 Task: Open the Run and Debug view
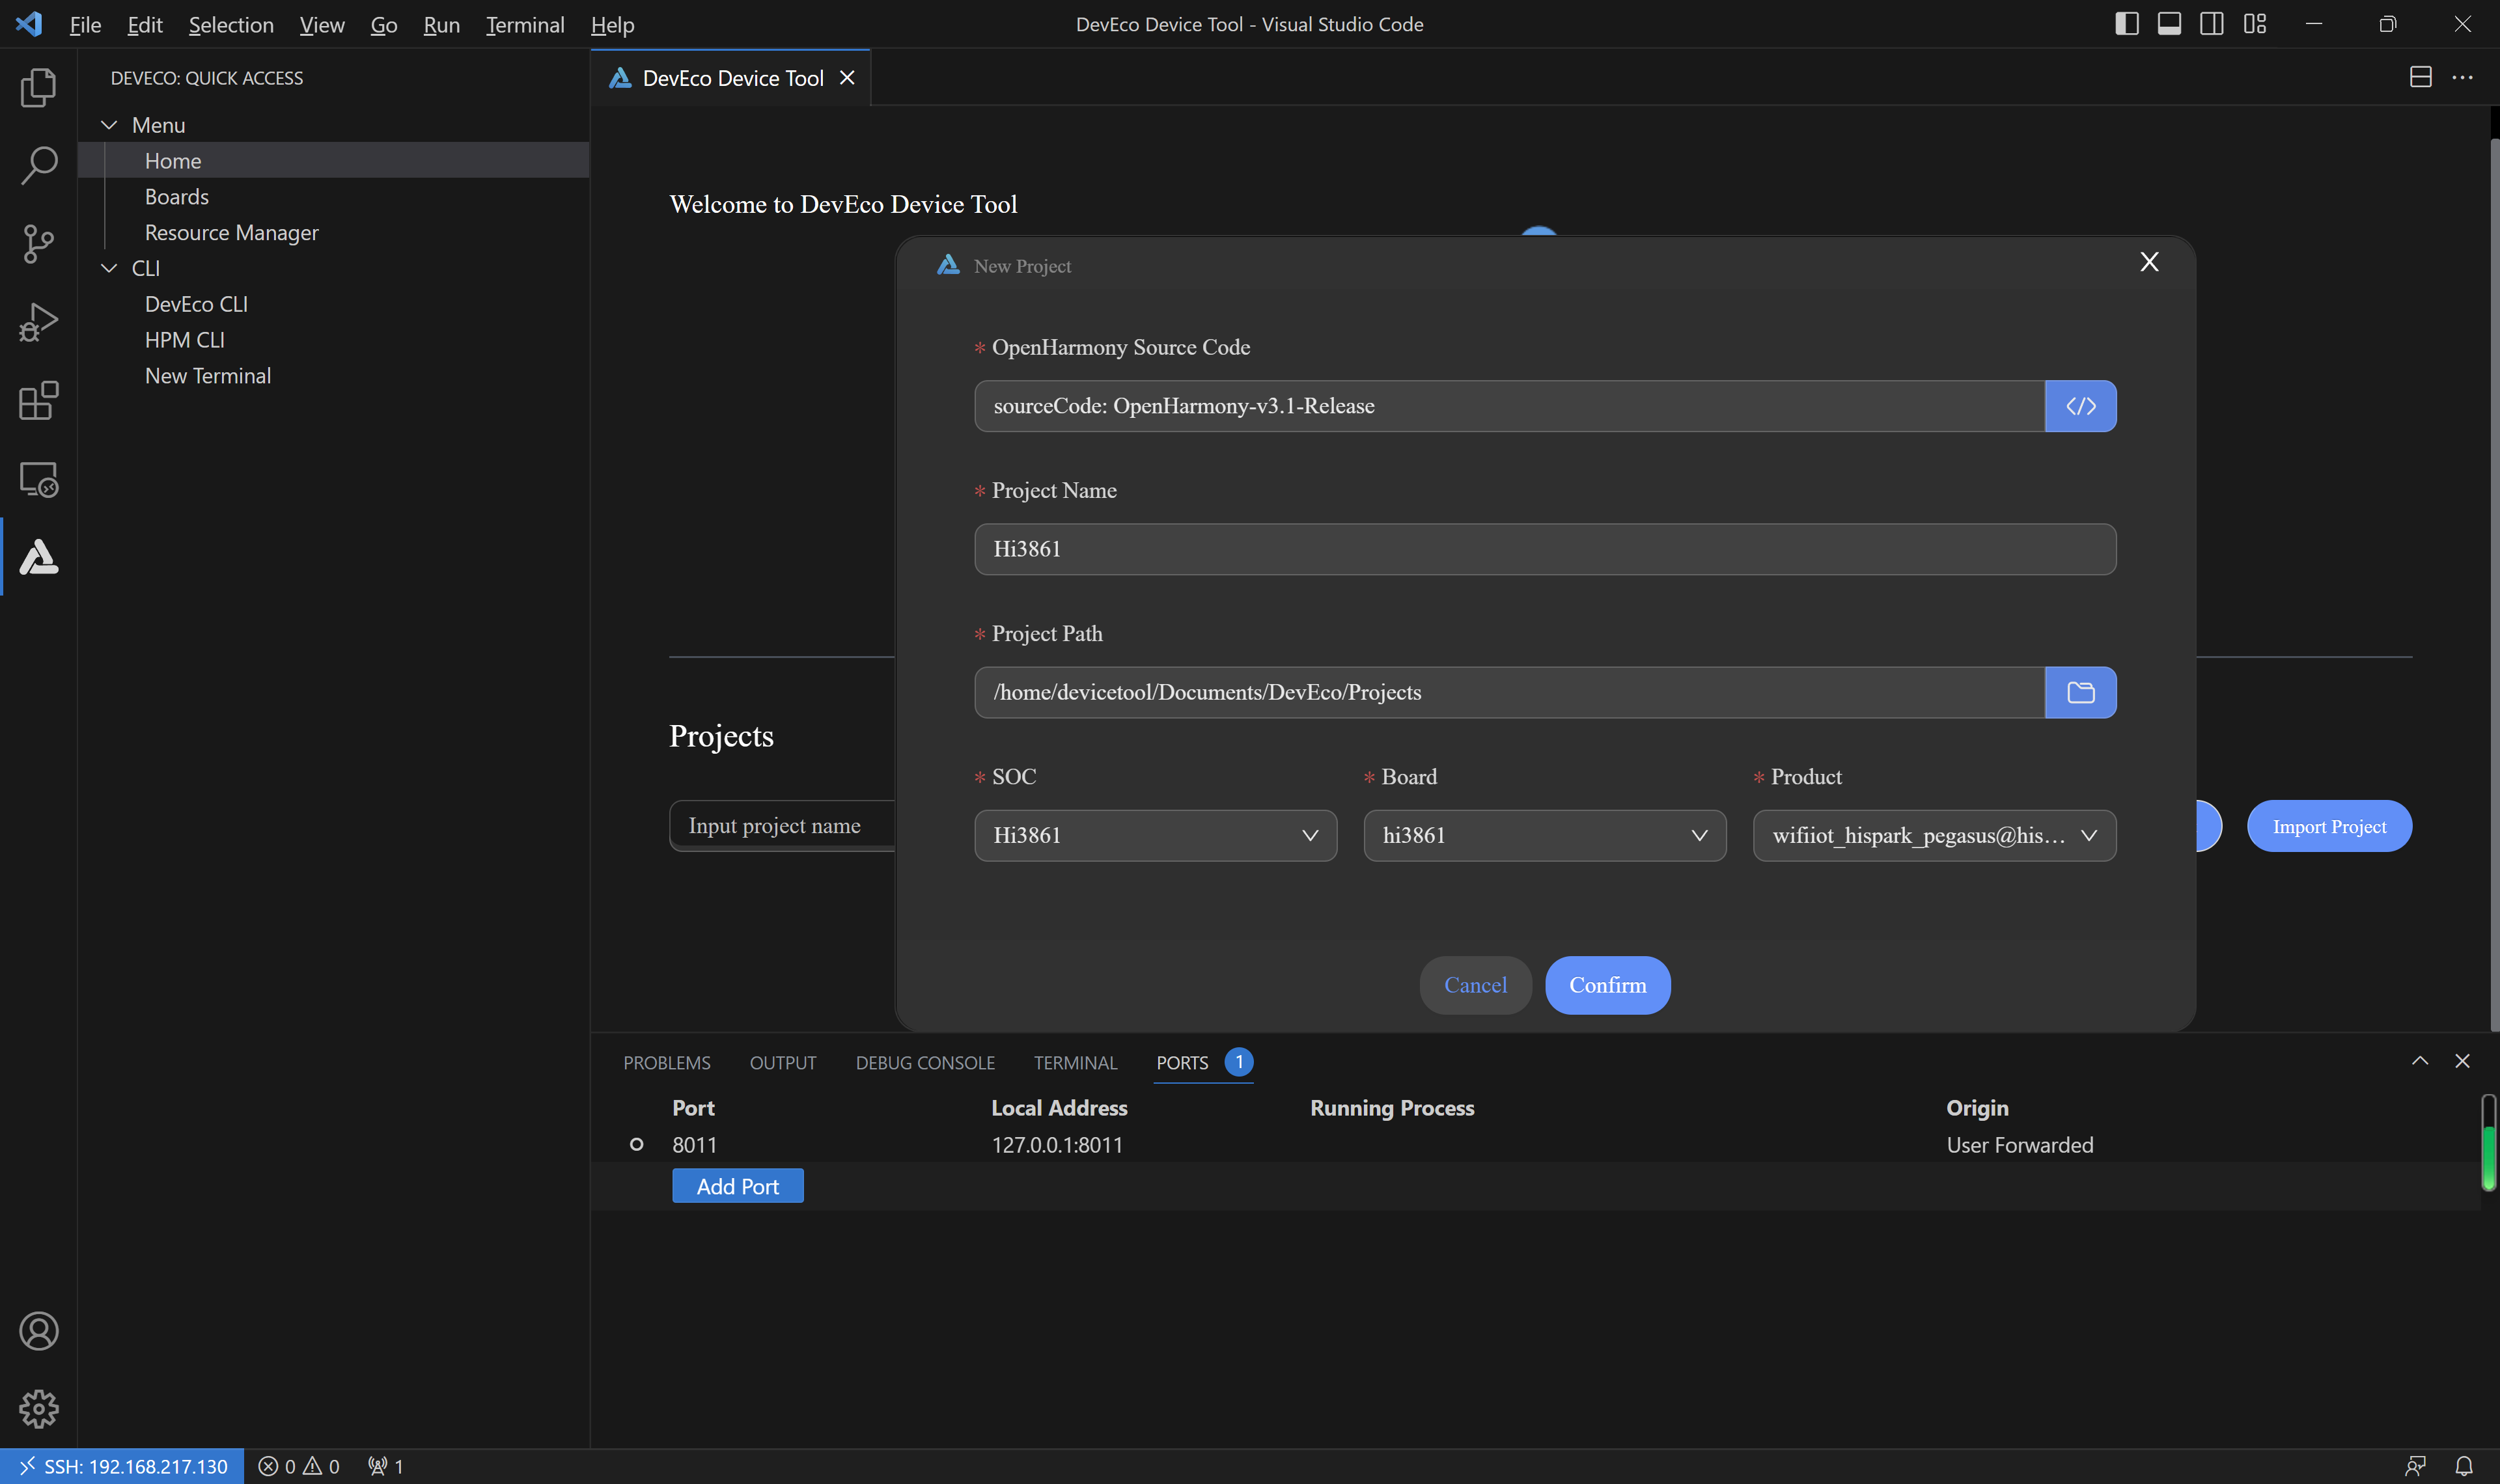(38, 322)
